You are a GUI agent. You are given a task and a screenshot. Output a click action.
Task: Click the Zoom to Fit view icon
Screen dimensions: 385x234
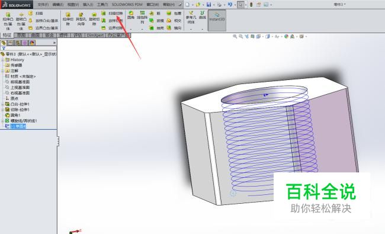pyautogui.click(x=235, y=36)
